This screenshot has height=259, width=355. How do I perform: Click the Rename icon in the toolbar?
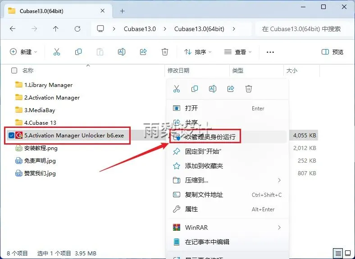122,52
